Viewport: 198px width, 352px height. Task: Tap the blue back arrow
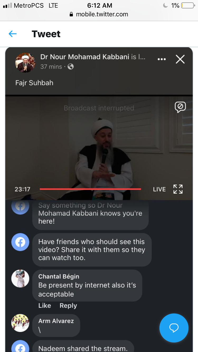(12, 34)
